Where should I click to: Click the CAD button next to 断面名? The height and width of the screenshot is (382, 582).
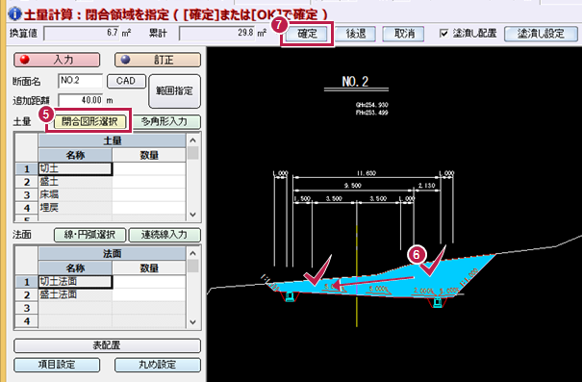pos(126,81)
